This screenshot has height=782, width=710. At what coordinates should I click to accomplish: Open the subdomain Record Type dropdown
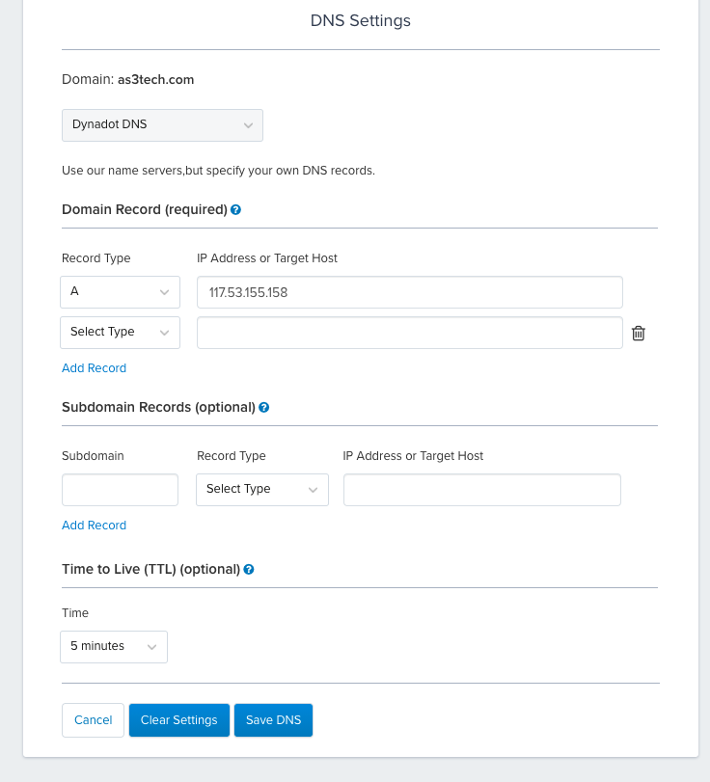tap(261, 489)
